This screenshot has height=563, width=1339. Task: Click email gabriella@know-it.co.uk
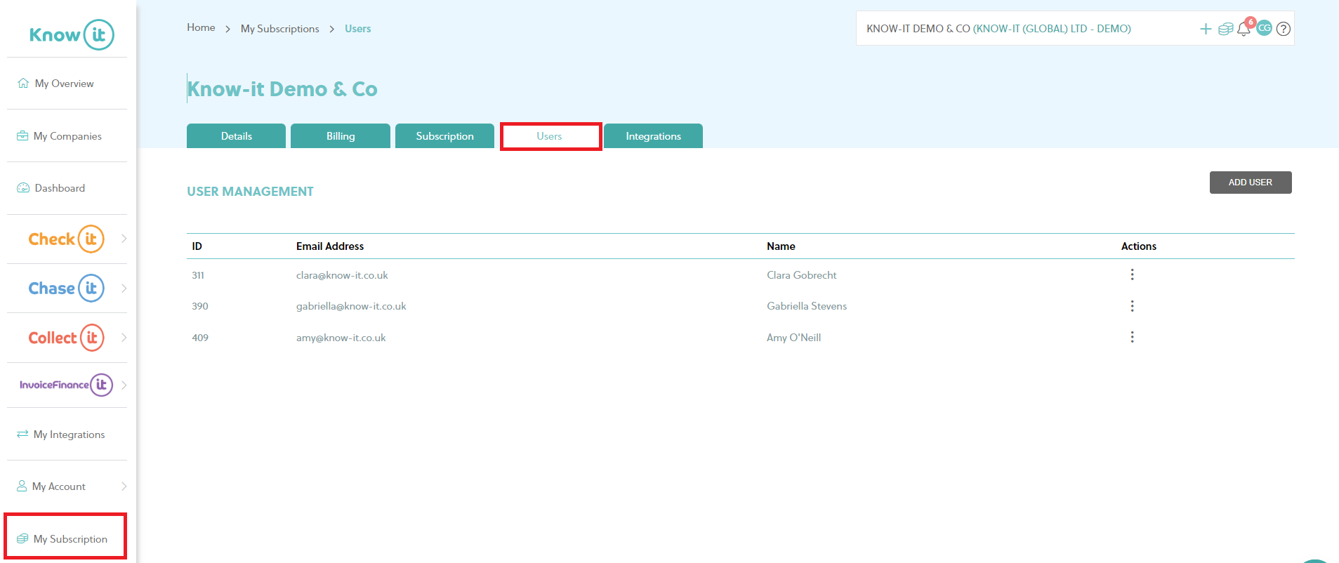click(x=351, y=306)
